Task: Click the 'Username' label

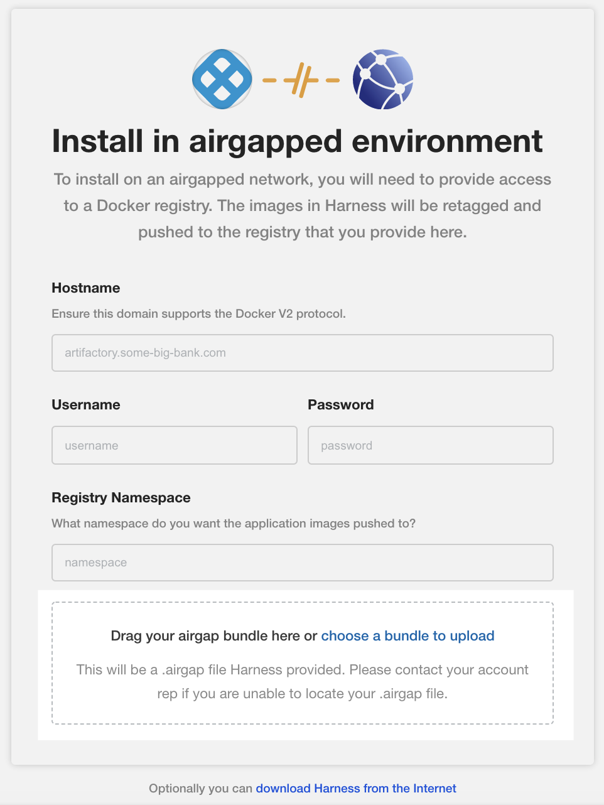Action: point(86,405)
